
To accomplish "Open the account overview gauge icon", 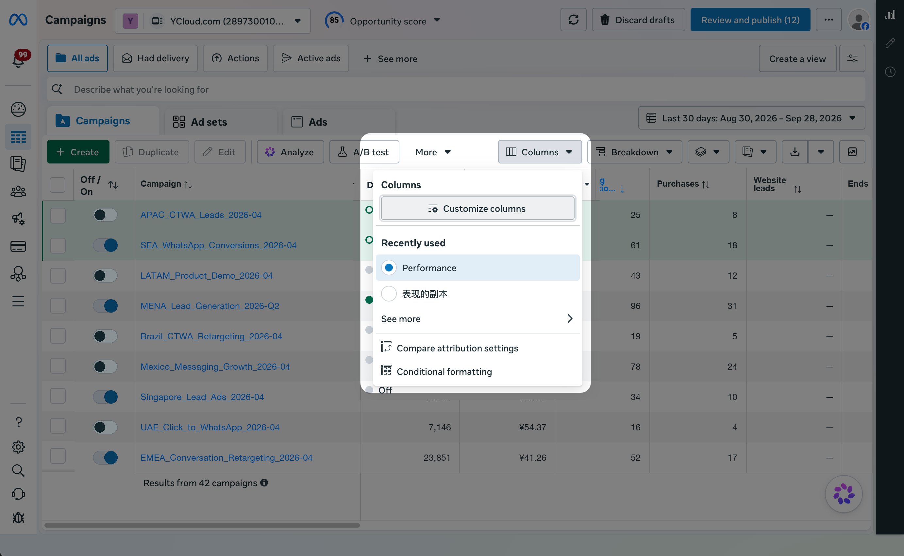I will pos(18,109).
